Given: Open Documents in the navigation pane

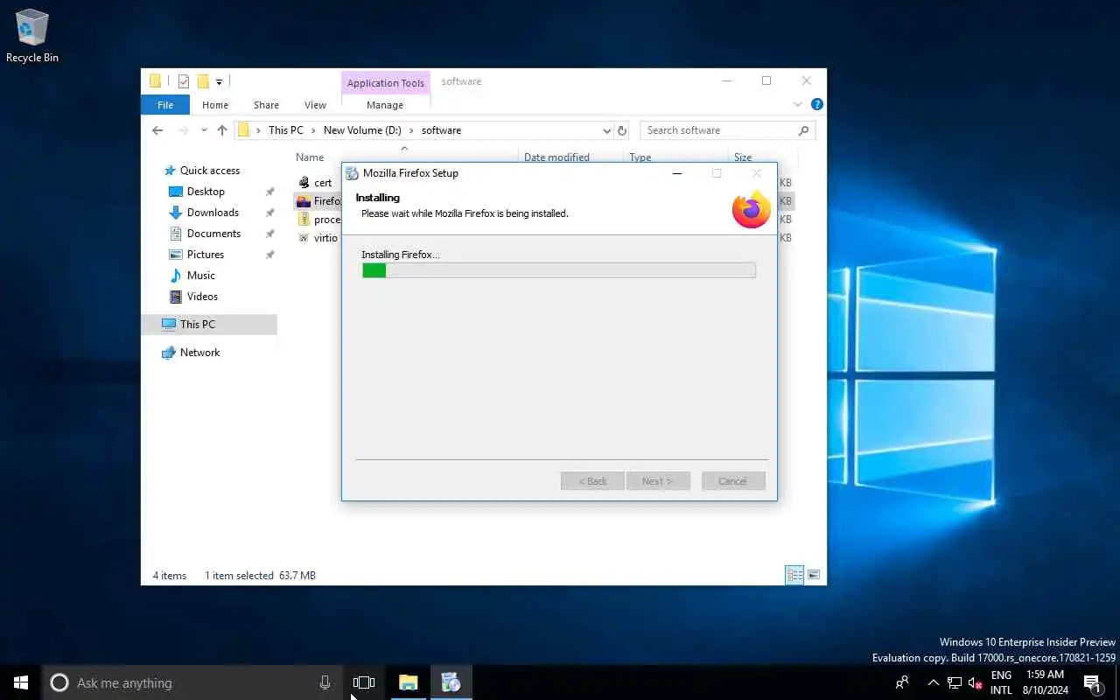Looking at the screenshot, I should tap(213, 234).
